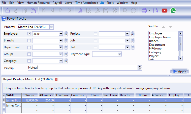Click Job lookup ellipsis button

click(x=133, y=40)
